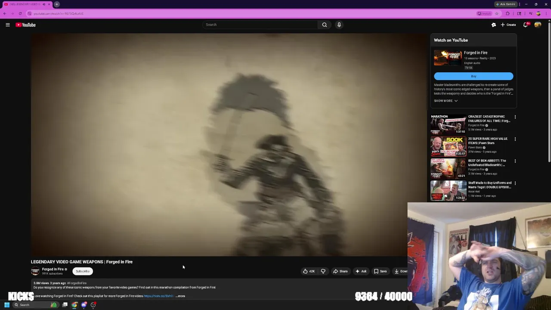Bookmark this page with star icon

(496, 13)
